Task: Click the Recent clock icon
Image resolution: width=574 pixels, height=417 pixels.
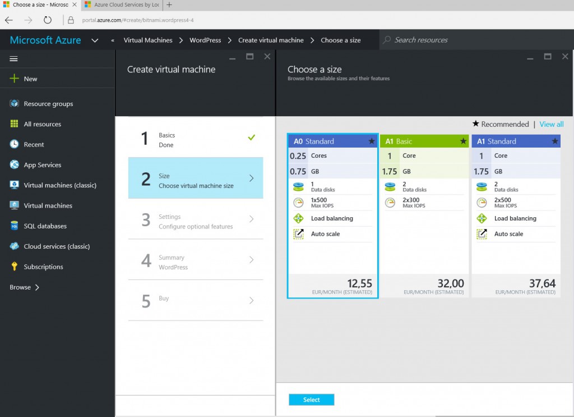Action: click(x=14, y=144)
